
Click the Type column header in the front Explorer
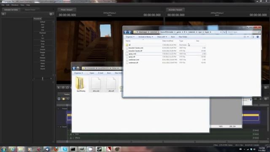point(181,41)
